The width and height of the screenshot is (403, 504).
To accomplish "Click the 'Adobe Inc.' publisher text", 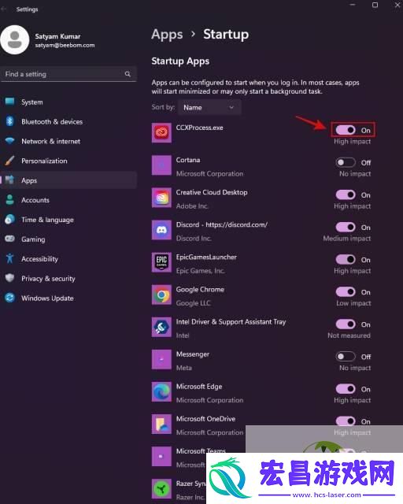I will click(192, 206).
